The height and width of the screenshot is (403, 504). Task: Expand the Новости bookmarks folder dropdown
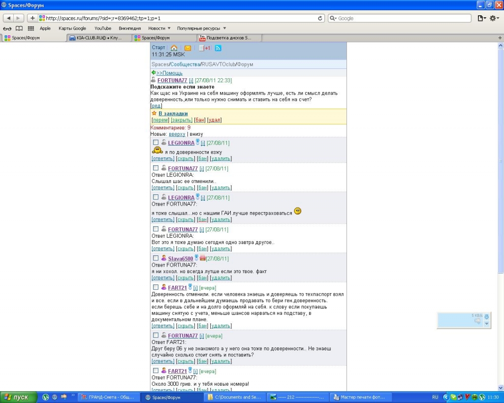(x=159, y=29)
